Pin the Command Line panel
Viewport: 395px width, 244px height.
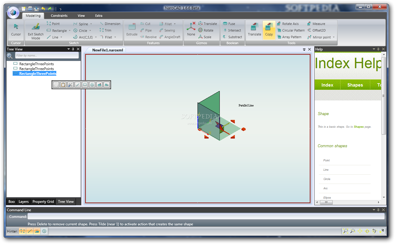378,210
